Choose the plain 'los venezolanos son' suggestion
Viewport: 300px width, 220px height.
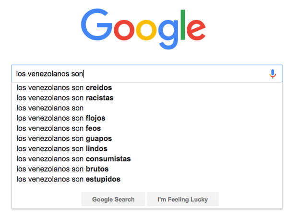147,108
